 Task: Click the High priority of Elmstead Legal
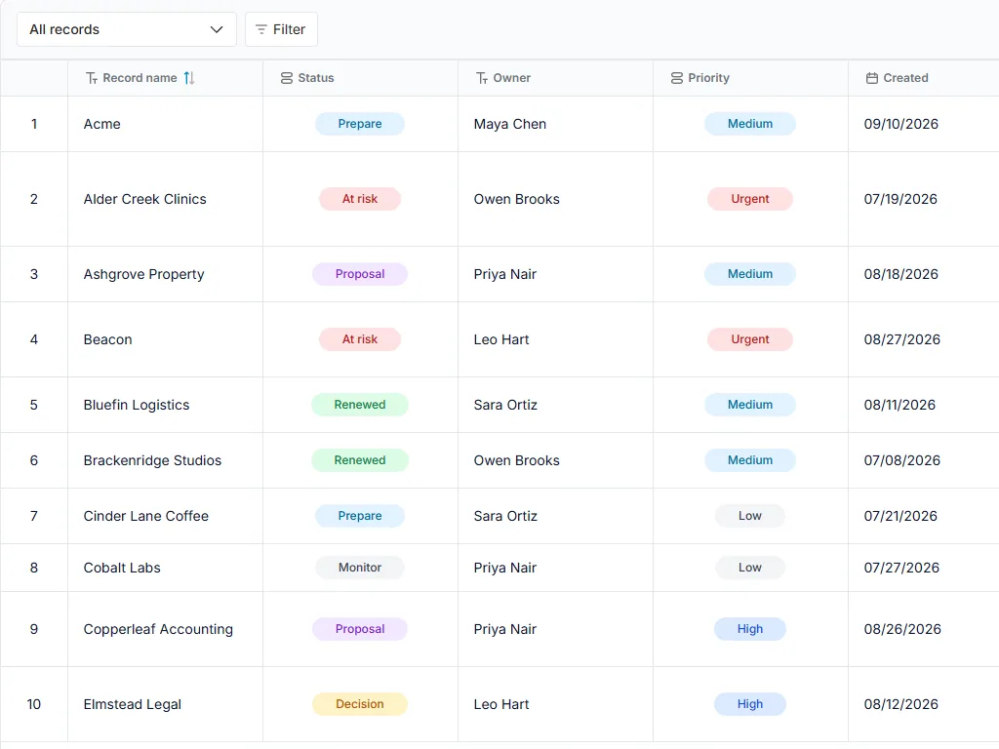click(x=750, y=704)
